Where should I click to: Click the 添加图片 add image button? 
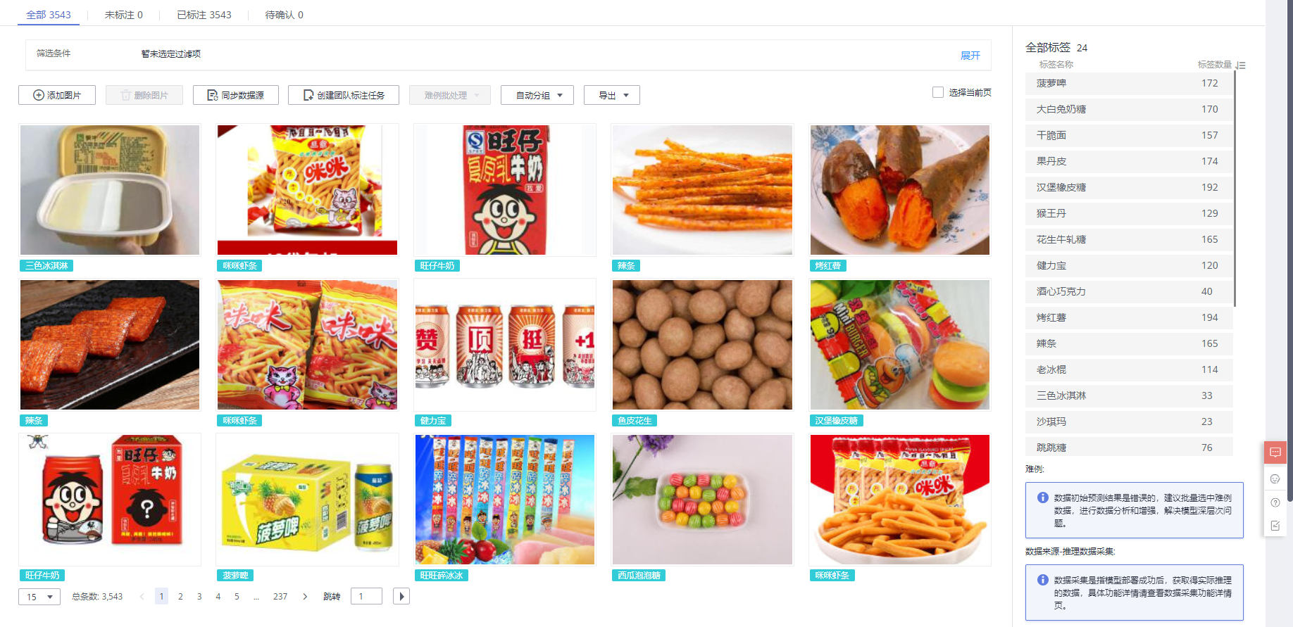tap(57, 95)
